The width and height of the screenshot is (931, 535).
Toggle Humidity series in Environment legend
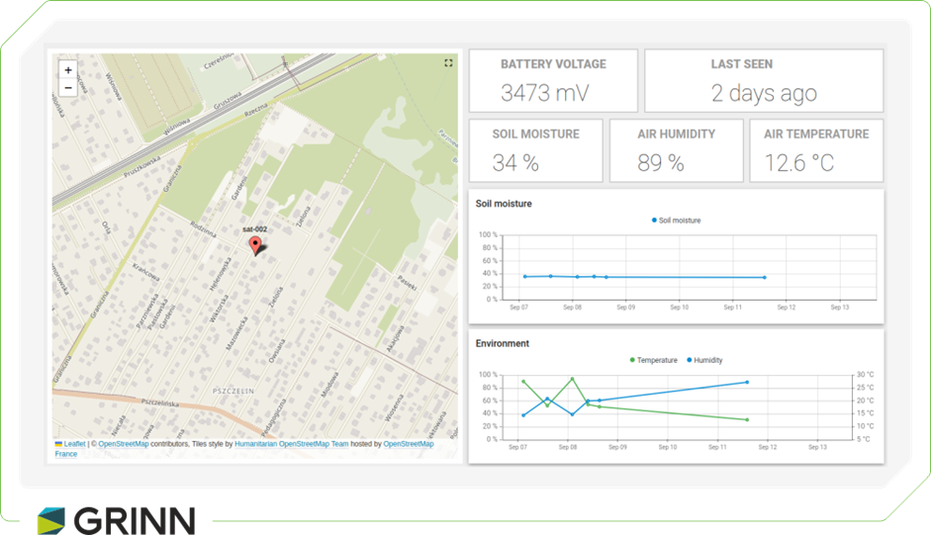706,360
